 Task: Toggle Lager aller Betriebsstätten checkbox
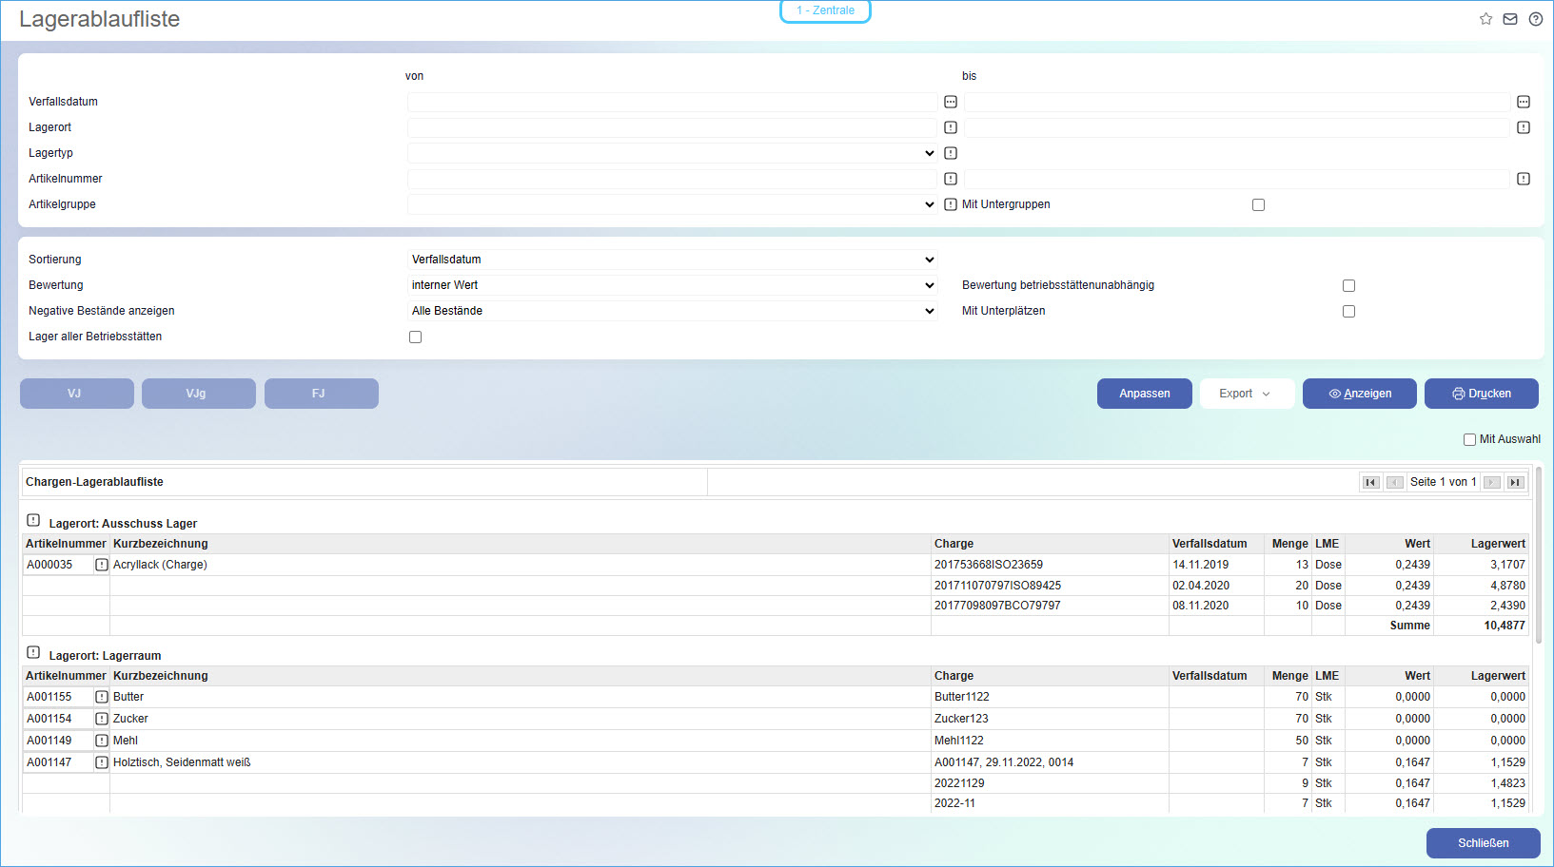(415, 337)
